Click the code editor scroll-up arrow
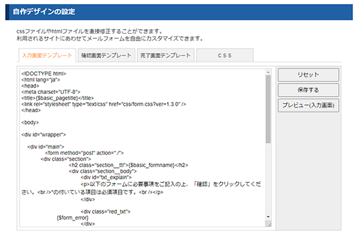The image size is (357, 234). [268, 73]
